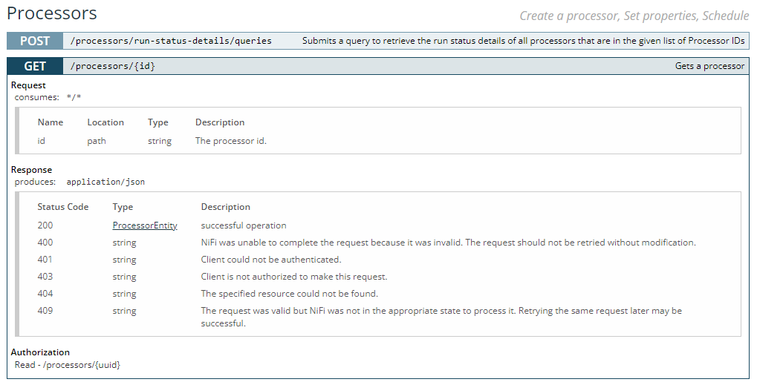Select the /processors/run-status-details/queries path text
Screen dimensions: 757x382
click(x=171, y=41)
